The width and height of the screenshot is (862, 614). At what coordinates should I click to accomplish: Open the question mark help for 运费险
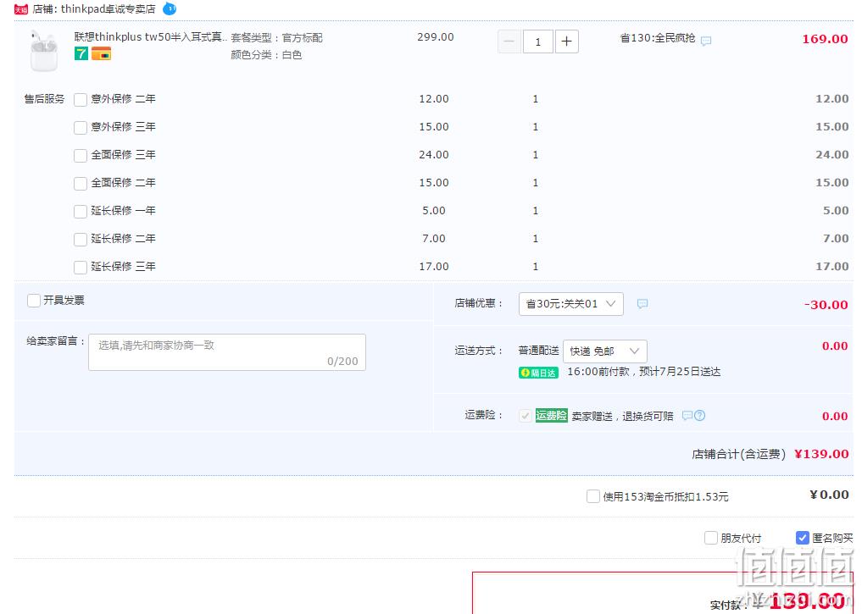coord(700,415)
